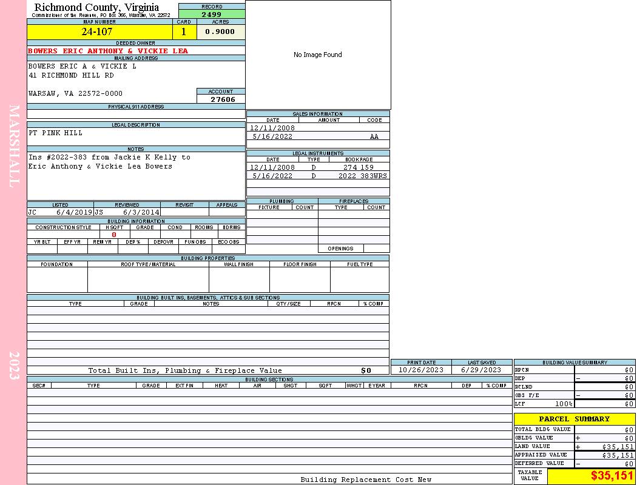The image size is (637, 485).
Task: Click the green record number 2499 field
Action: [x=212, y=14]
